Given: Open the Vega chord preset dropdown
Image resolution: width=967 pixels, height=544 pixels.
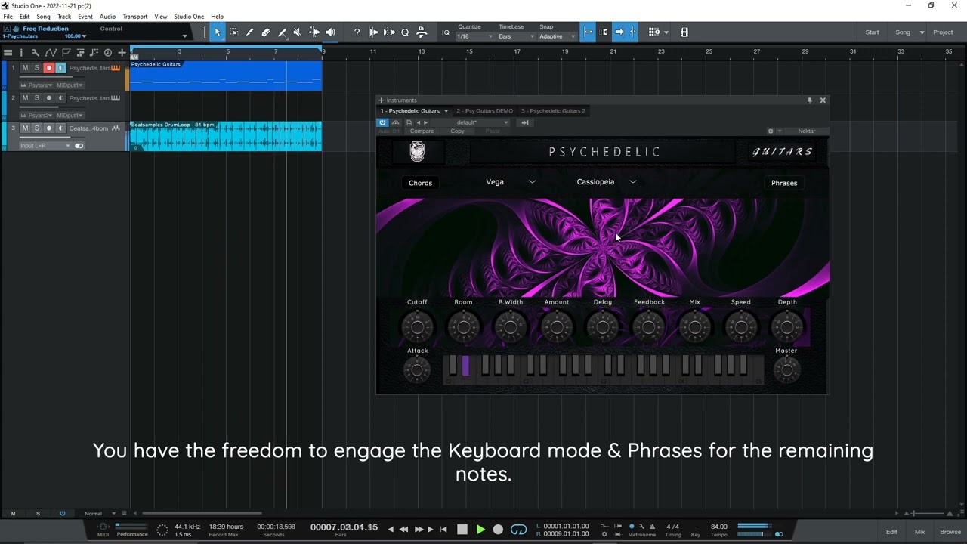Looking at the screenshot, I should point(511,182).
